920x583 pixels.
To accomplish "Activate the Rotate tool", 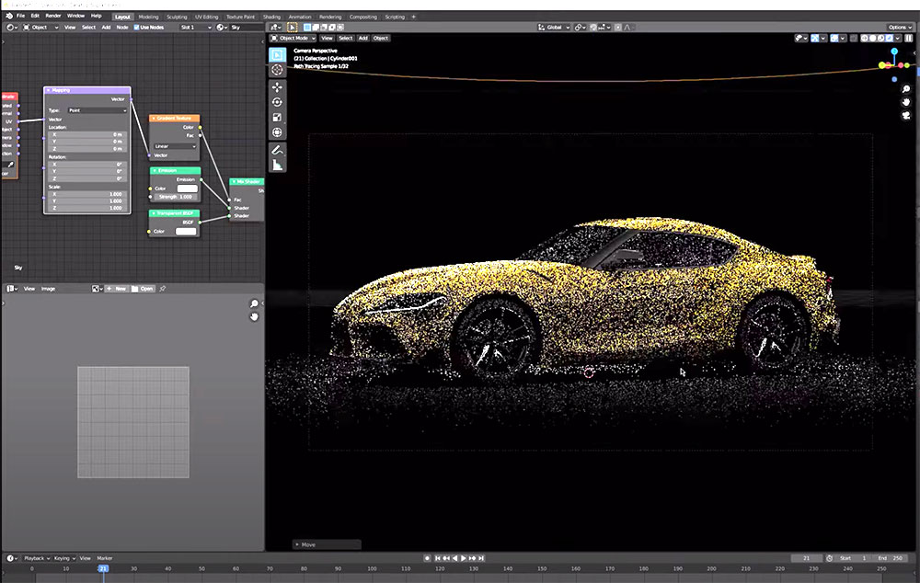I will pyautogui.click(x=278, y=102).
